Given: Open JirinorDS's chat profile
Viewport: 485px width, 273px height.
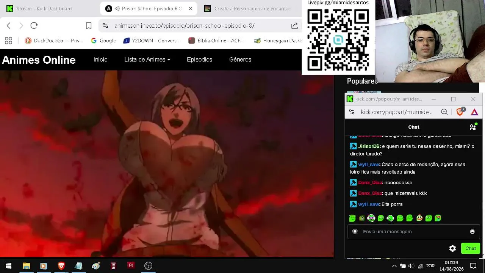Looking at the screenshot, I should (369, 146).
